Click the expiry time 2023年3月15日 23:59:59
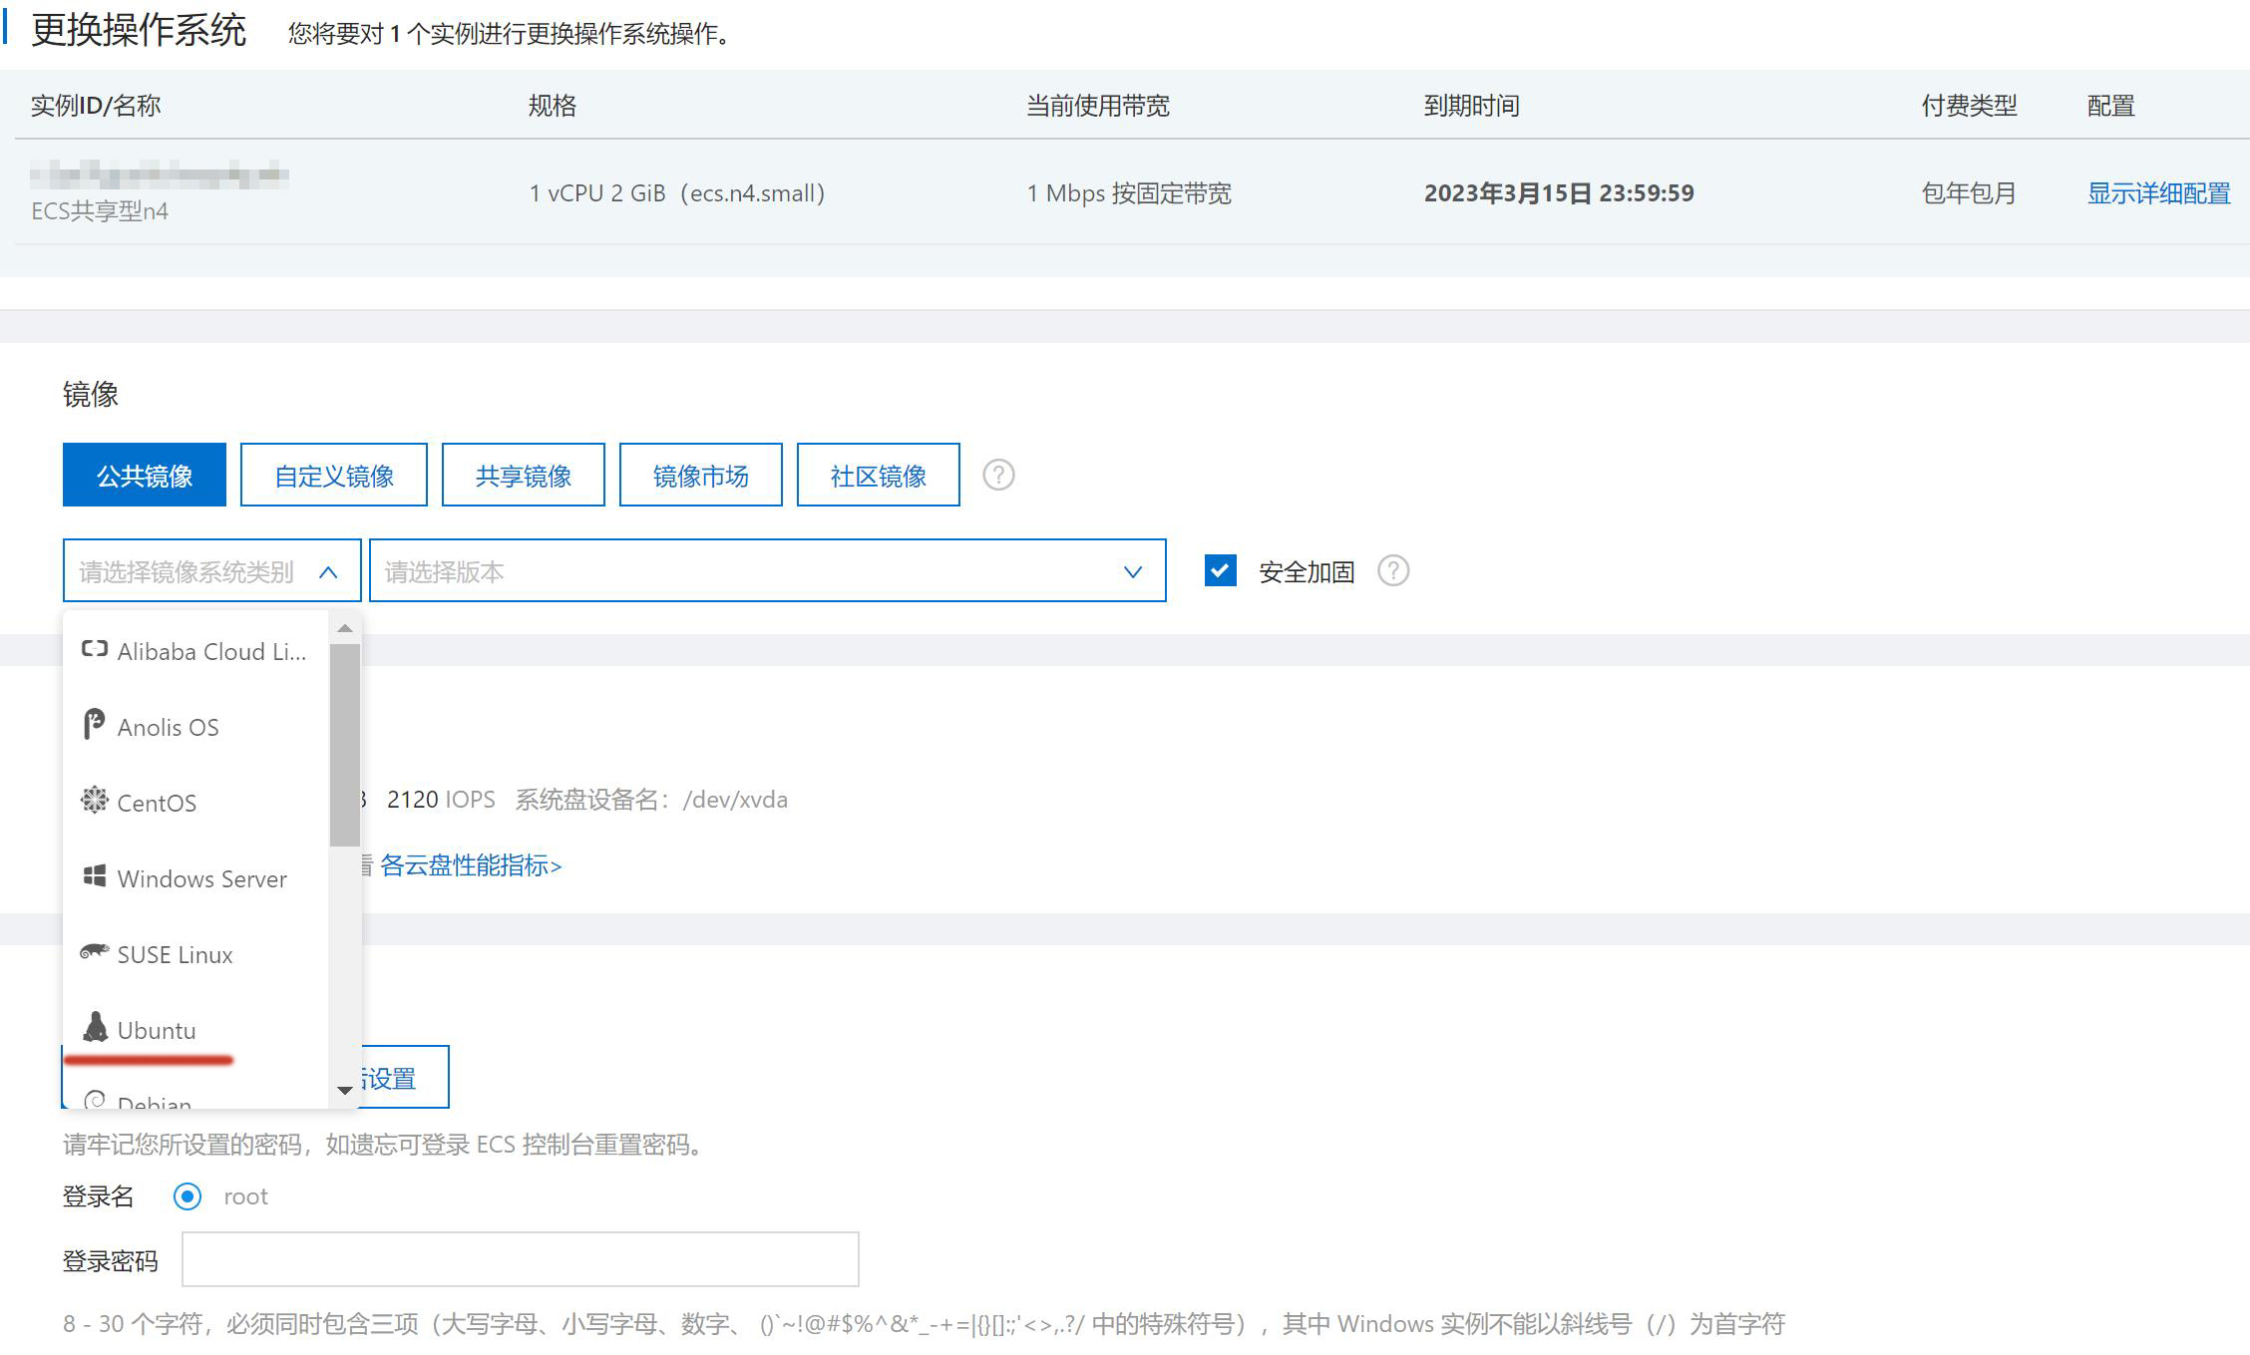 [1559, 193]
